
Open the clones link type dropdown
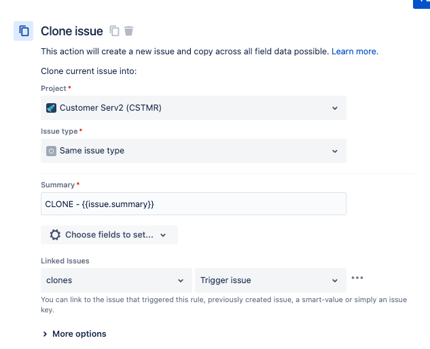(117, 280)
